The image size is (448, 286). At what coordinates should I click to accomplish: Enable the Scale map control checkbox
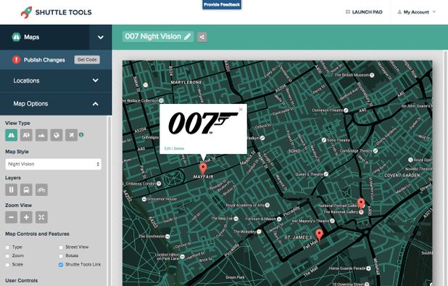[7, 265]
